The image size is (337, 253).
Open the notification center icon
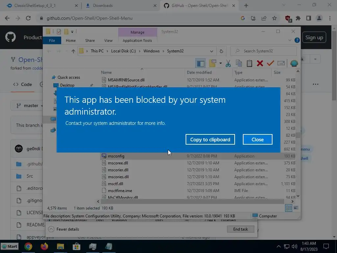click(326, 246)
